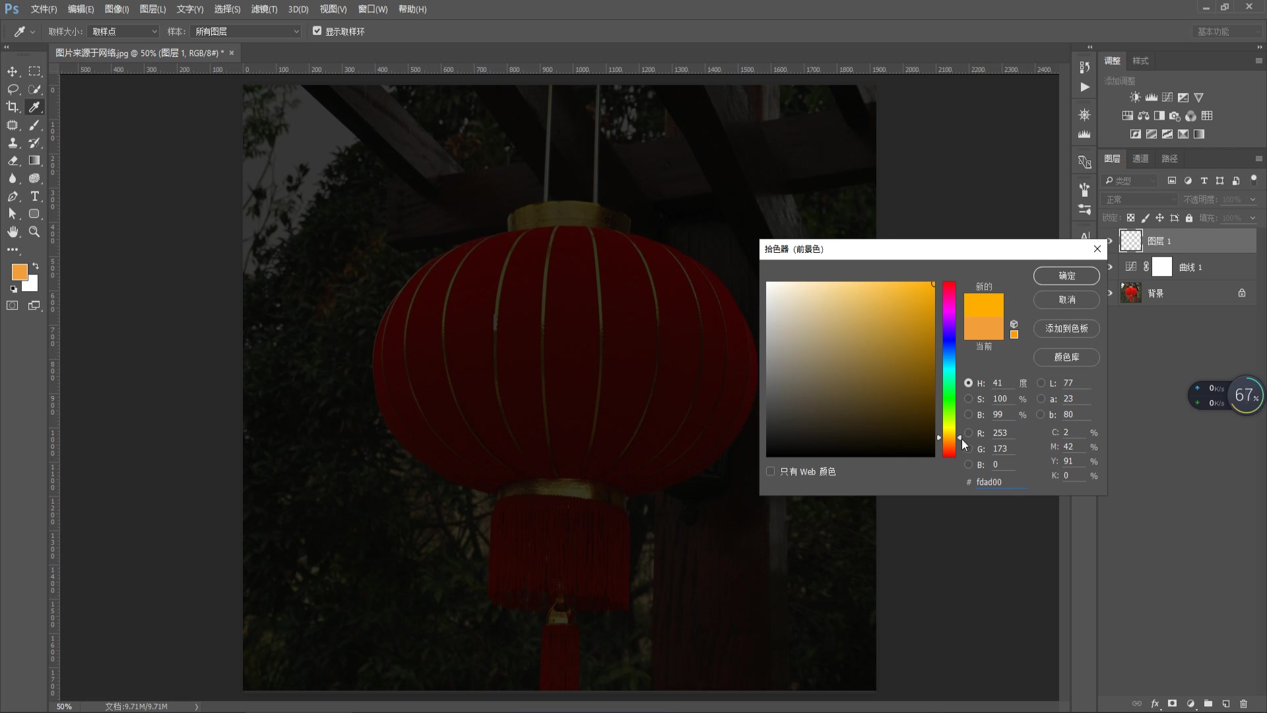Click the 确定 OK button
Viewport: 1267px width, 713px height.
(1066, 276)
